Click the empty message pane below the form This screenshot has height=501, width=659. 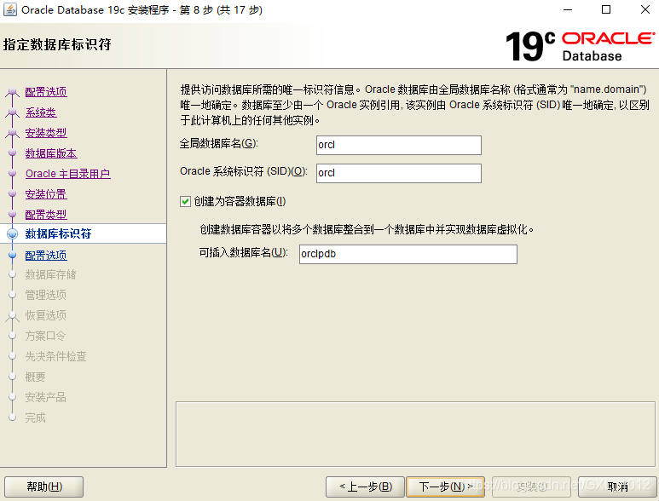pyautogui.click(x=415, y=434)
